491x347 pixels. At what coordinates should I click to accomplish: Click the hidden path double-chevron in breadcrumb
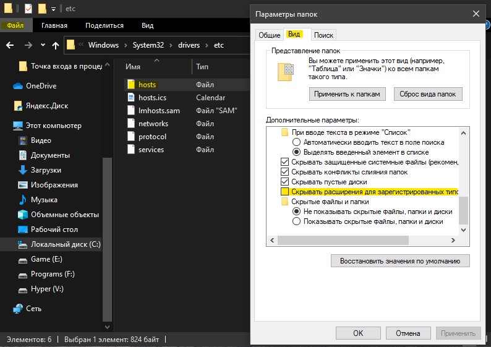tap(81, 45)
